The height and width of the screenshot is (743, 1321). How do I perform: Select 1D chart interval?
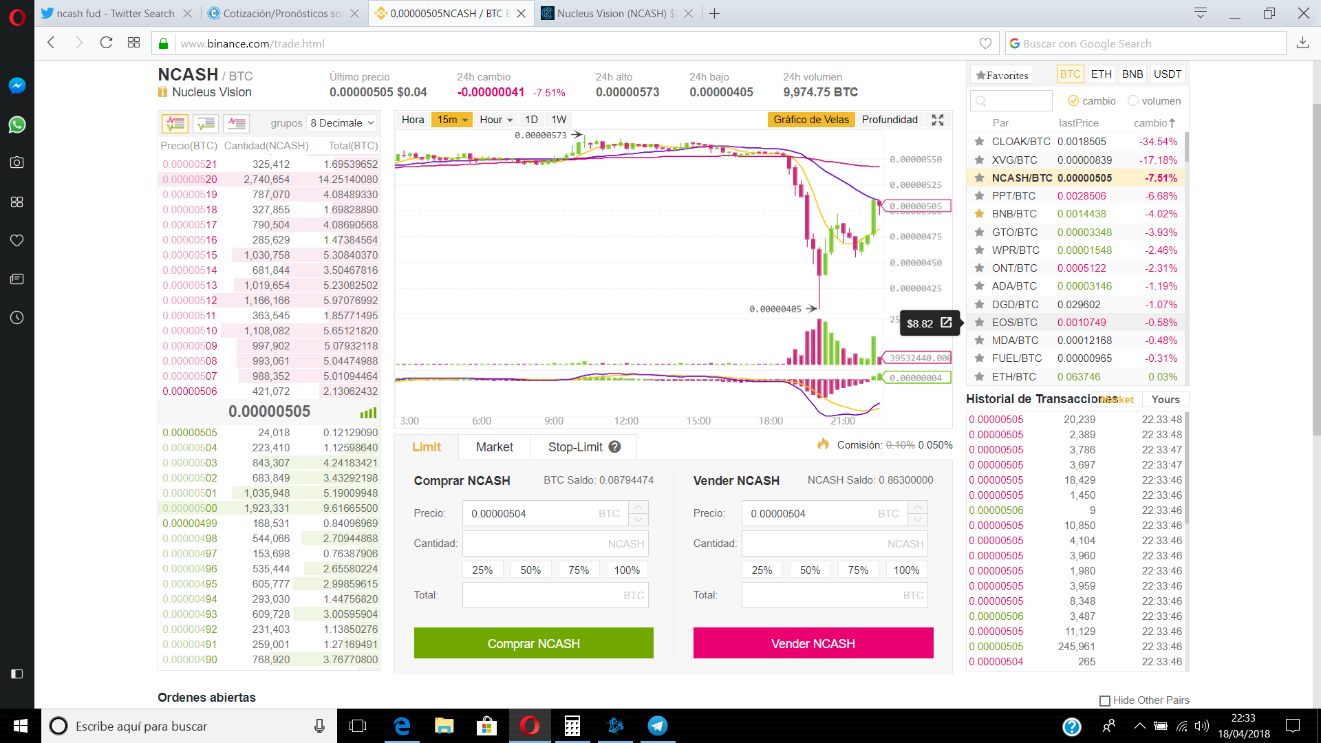[531, 120]
